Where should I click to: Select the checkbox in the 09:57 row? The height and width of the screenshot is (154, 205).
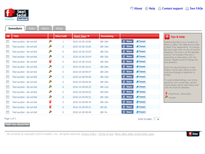[8, 72]
